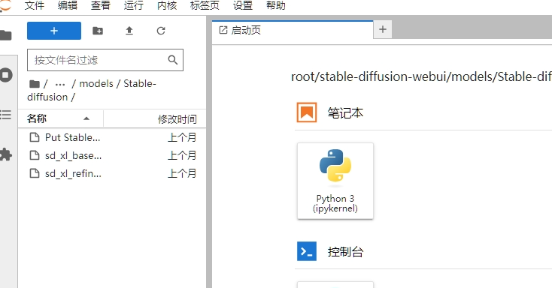Open the extension manager puzzle icon
This screenshot has width=552, height=288.
6,154
